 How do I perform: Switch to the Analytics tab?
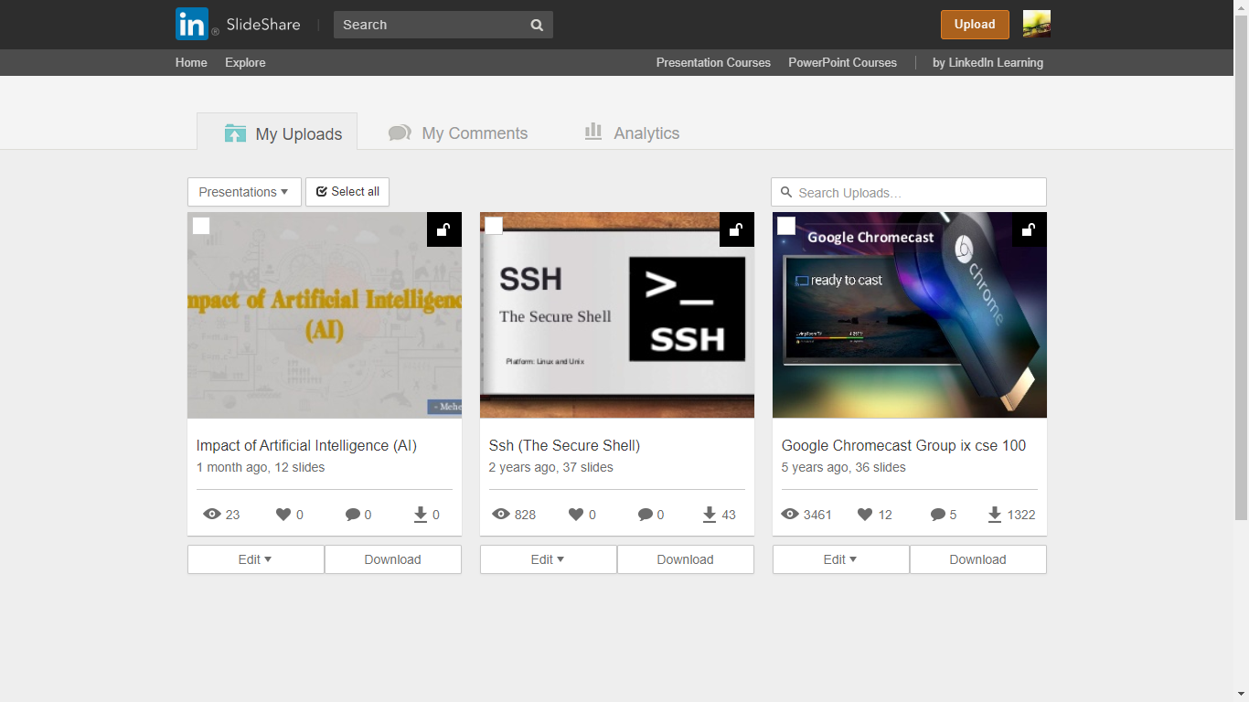coord(632,133)
